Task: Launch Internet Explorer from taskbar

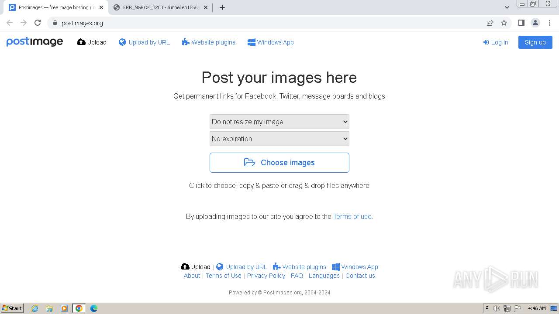Action: (35, 308)
